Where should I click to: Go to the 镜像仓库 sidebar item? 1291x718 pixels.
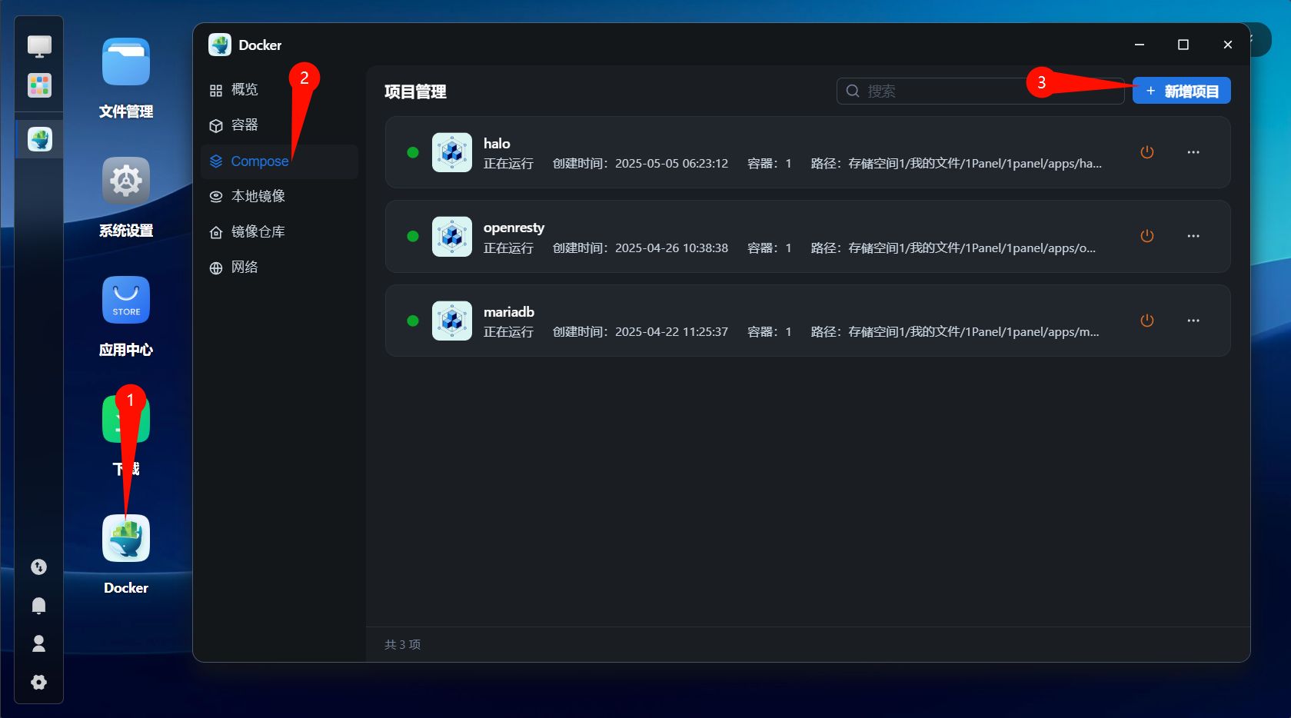coord(258,232)
